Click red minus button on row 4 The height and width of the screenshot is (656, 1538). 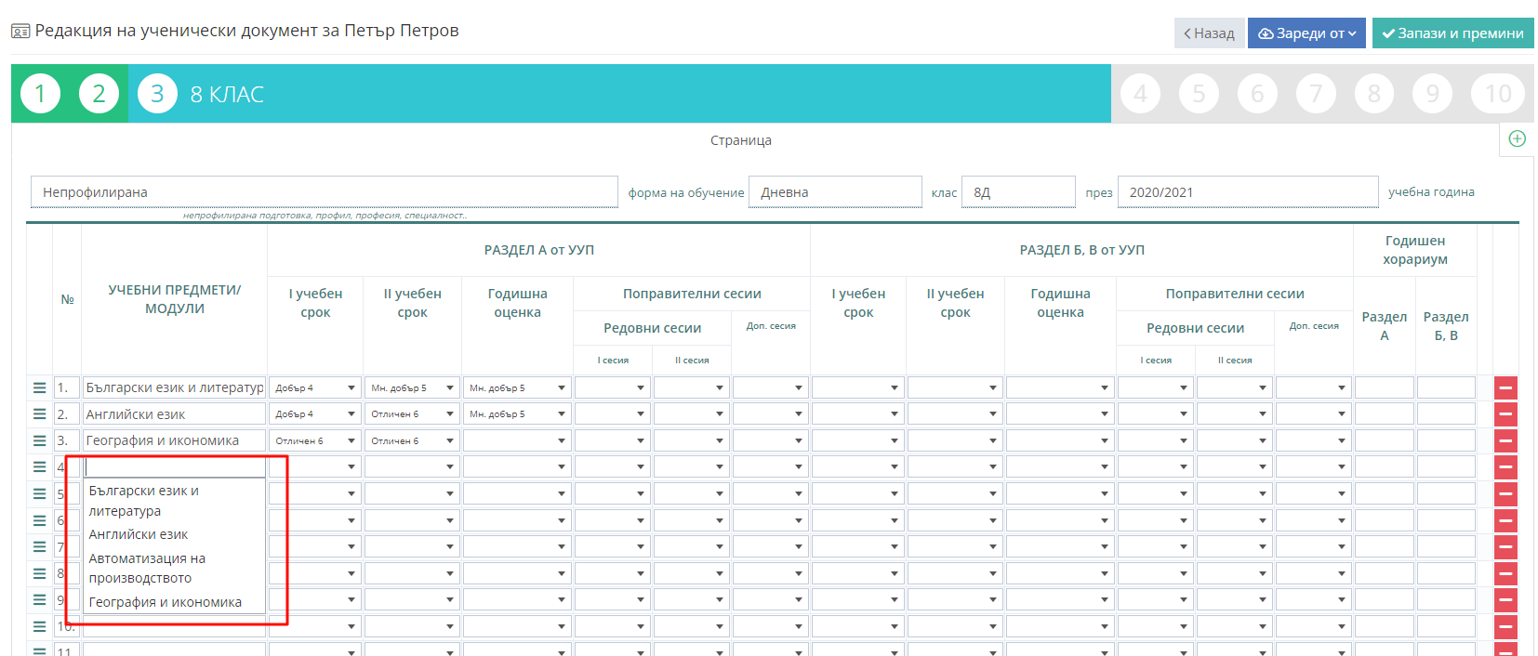tap(1505, 467)
